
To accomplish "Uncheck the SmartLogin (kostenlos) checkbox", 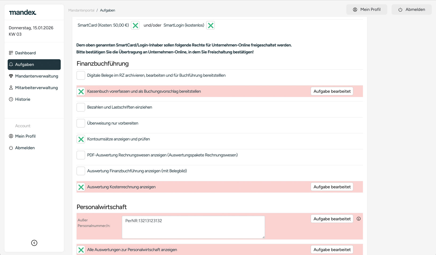I will coord(210,25).
